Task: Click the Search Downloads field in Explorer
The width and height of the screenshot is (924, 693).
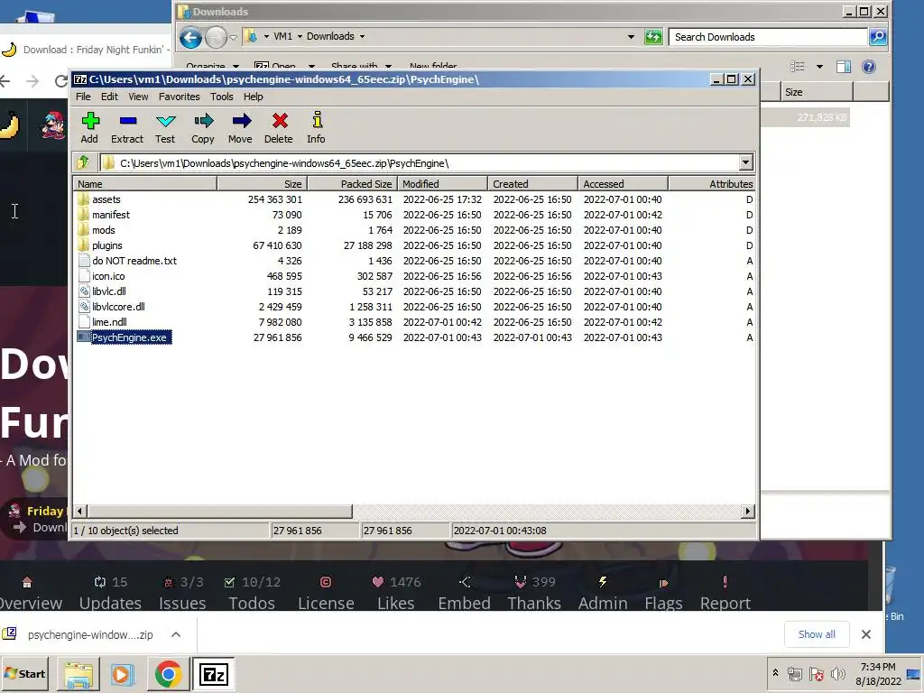Action: tap(768, 37)
